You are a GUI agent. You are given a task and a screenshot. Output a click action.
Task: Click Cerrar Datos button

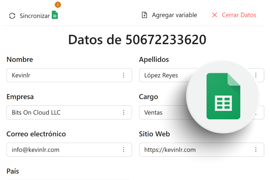tap(234, 15)
